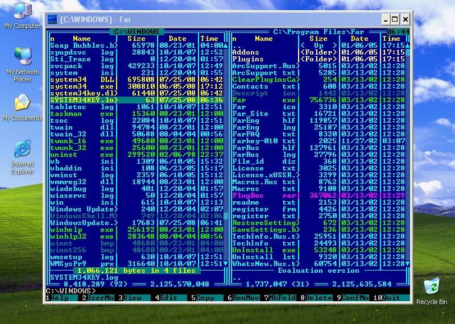Click the Far icon in the title bar
The width and height of the screenshot is (455, 324).
(x=52, y=19)
